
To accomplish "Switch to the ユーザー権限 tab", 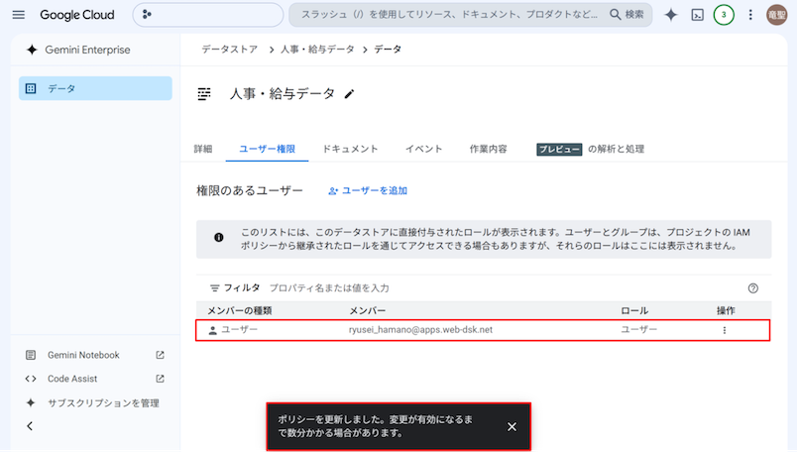I will [x=267, y=149].
